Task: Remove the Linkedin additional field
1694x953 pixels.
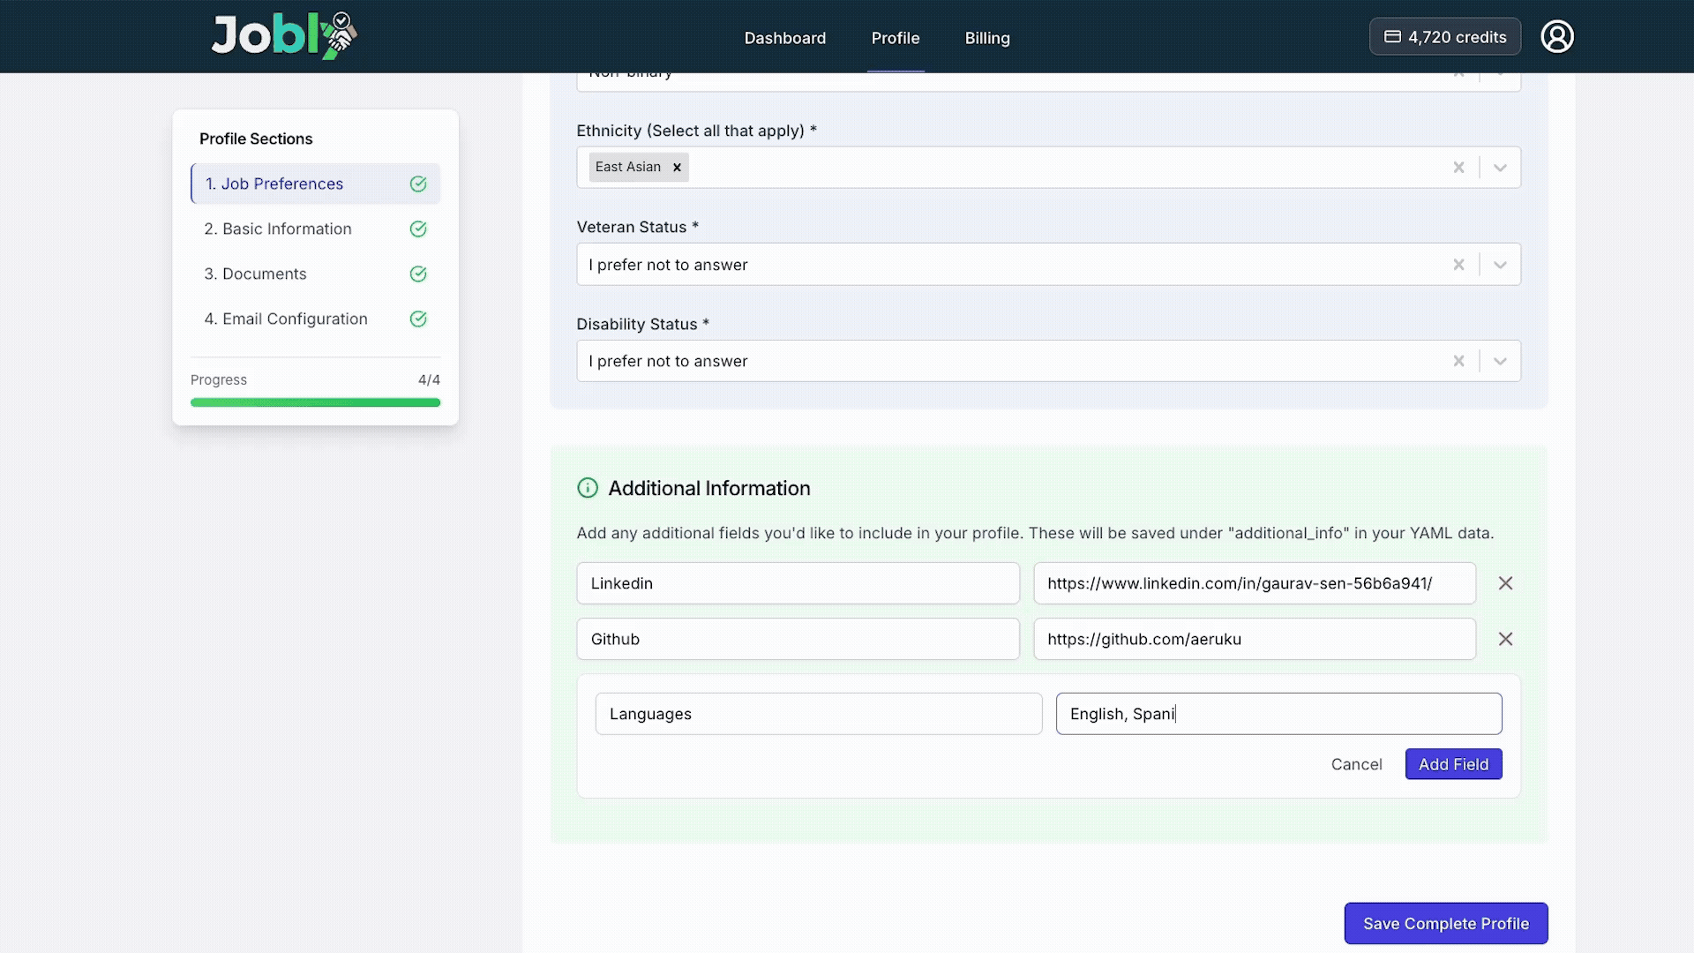Action: coord(1505,583)
